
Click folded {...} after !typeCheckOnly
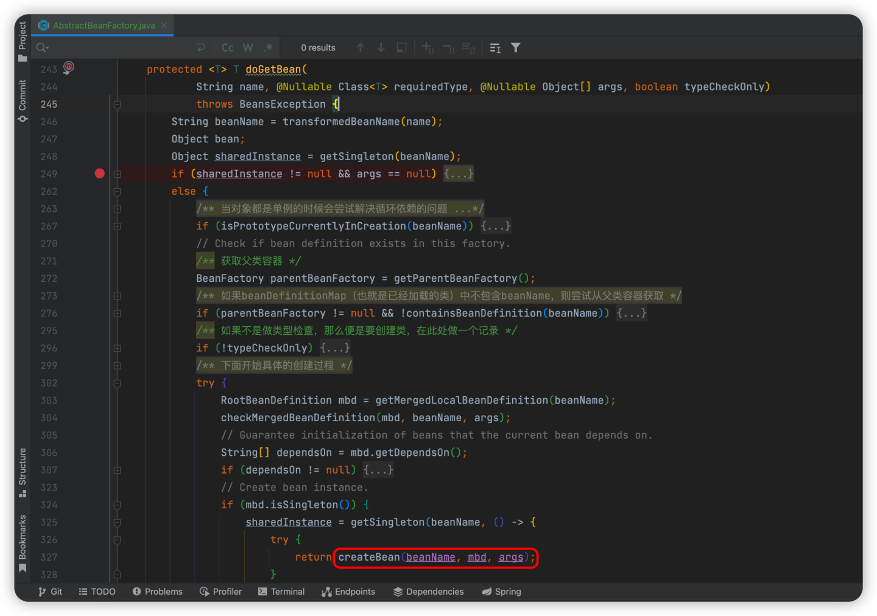(334, 348)
